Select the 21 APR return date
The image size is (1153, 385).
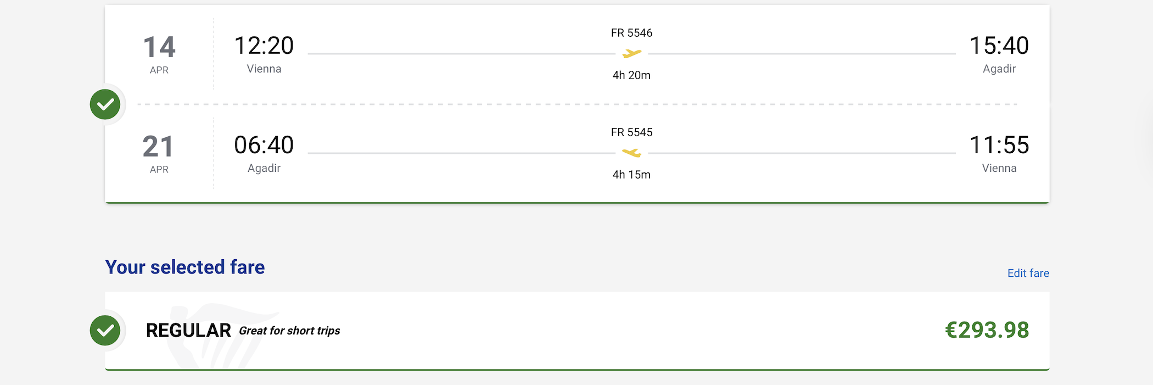[x=159, y=153]
